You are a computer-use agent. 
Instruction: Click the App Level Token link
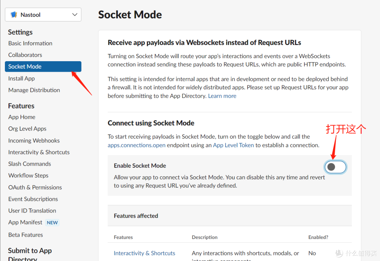[233, 145]
